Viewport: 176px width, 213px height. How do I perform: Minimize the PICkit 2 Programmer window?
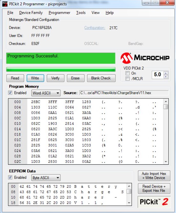point(147,3)
